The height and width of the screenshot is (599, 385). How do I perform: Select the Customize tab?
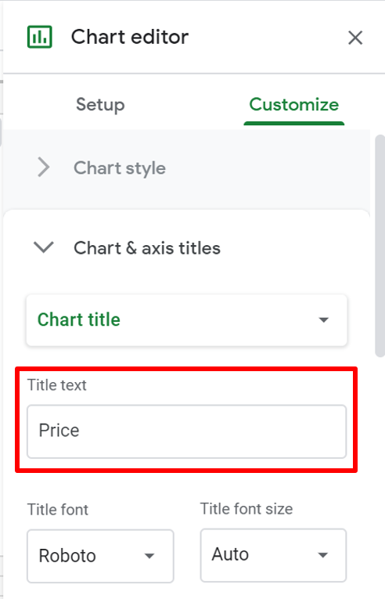pyautogui.click(x=293, y=104)
